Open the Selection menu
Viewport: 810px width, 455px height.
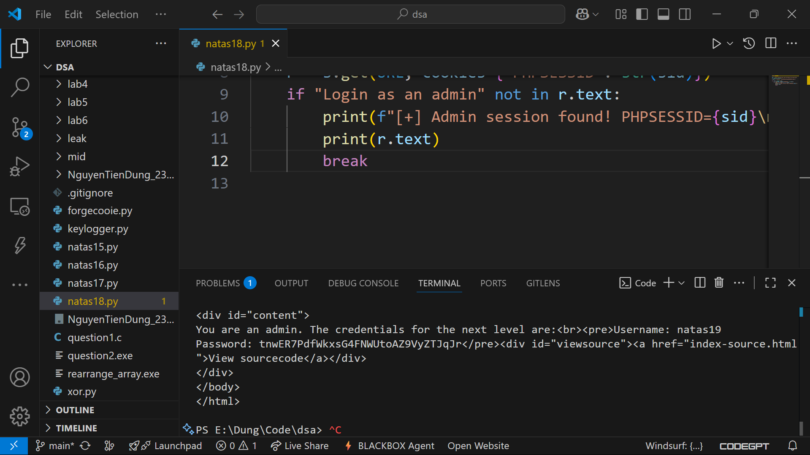pyautogui.click(x=116, y=14)
